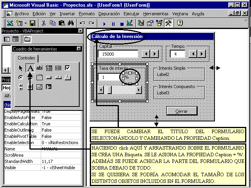This screenshot has height=188, width=251.
Task: Save the project with the floppy icon
Action: click(33, 23)
